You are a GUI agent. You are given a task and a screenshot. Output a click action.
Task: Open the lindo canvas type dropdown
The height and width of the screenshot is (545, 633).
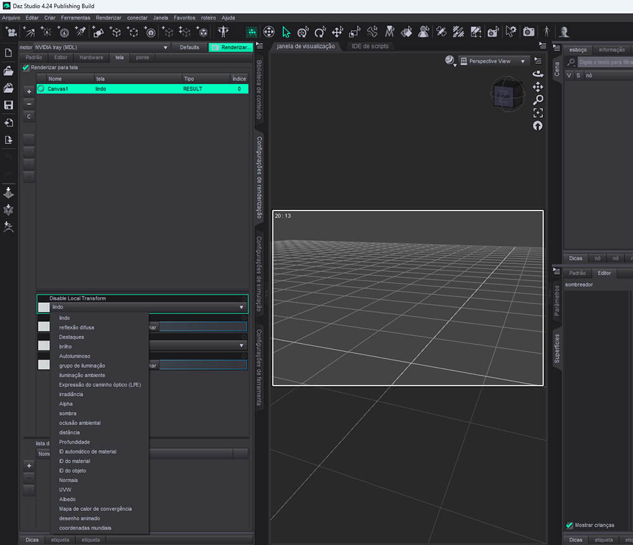(x=148, y=307)
